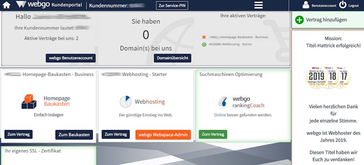Click Zum Vertrag under Webhosting Starter
Screen dimensions: 364x165
point(116,135)
